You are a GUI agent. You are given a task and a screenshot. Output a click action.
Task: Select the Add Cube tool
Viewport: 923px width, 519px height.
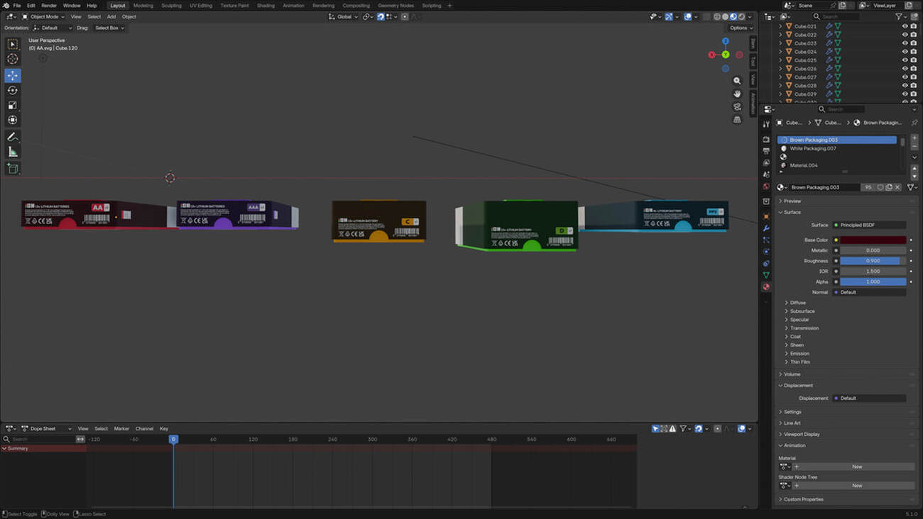tap(13, 169)
